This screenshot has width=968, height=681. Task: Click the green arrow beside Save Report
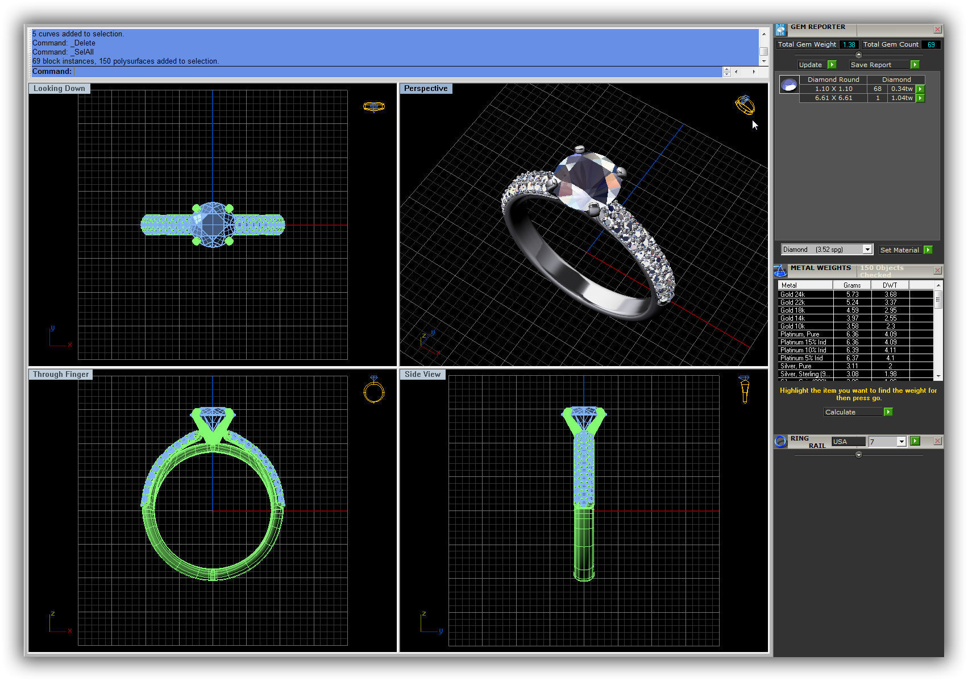click(x=915, y=65)
